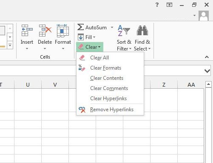Image resolution: width=213 pixels, height=163 pixels.
Task: Click the Insert cells icon
Action: [27, 30]
